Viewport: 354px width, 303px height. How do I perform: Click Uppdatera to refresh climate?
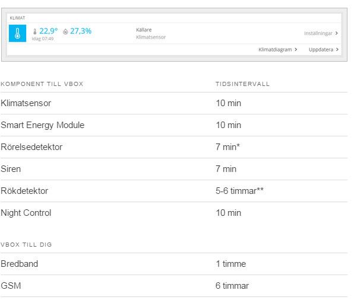(321, 50)
